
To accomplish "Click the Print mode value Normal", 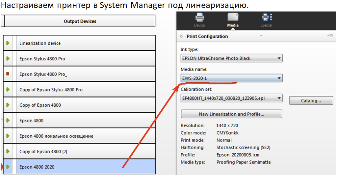I will tap(224, 140).
